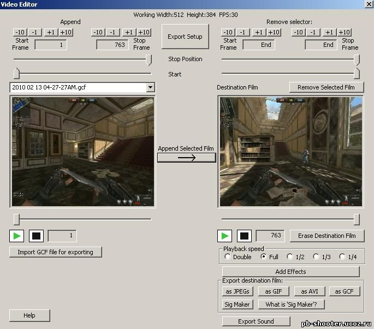The width and height of the screenshot is (374, 329).
Task: Open the GCF file dropdown list
Action: pos(150,87)
